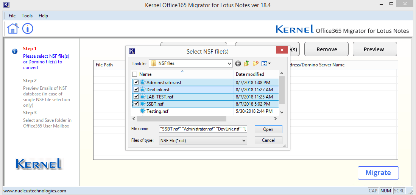Click the Cancel button in dialog
This screenshot has height=195, width=416.
268,140
